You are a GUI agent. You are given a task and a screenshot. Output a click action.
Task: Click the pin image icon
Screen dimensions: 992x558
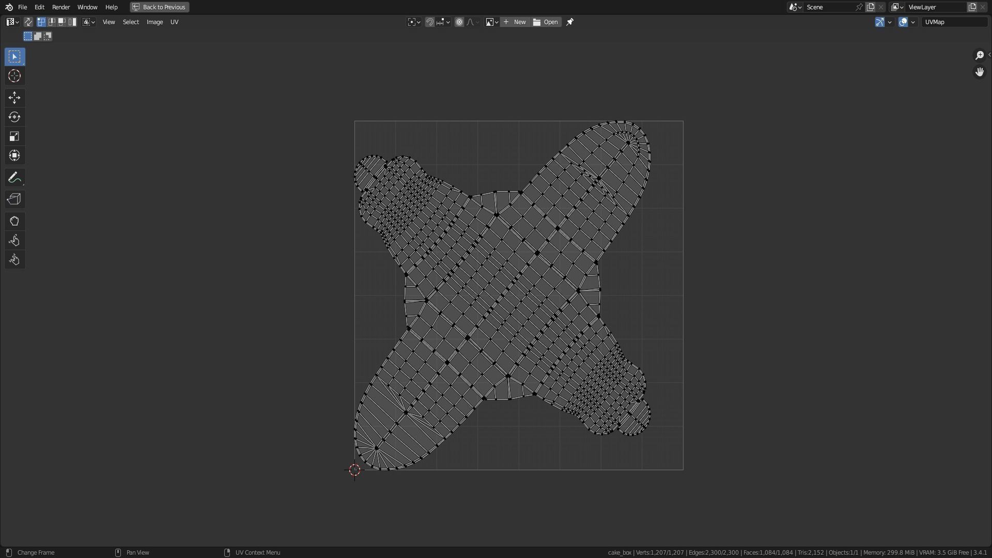coord(570,22)
